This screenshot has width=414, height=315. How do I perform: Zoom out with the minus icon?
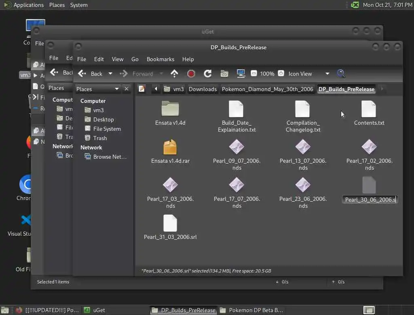point(254,73)
